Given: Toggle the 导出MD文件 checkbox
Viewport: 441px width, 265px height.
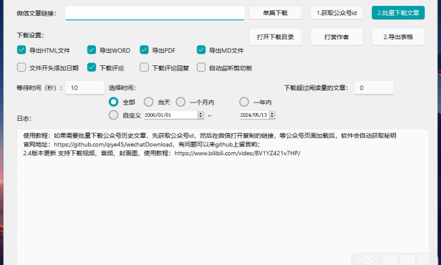Looking at the screenshot, I should 201,50.
